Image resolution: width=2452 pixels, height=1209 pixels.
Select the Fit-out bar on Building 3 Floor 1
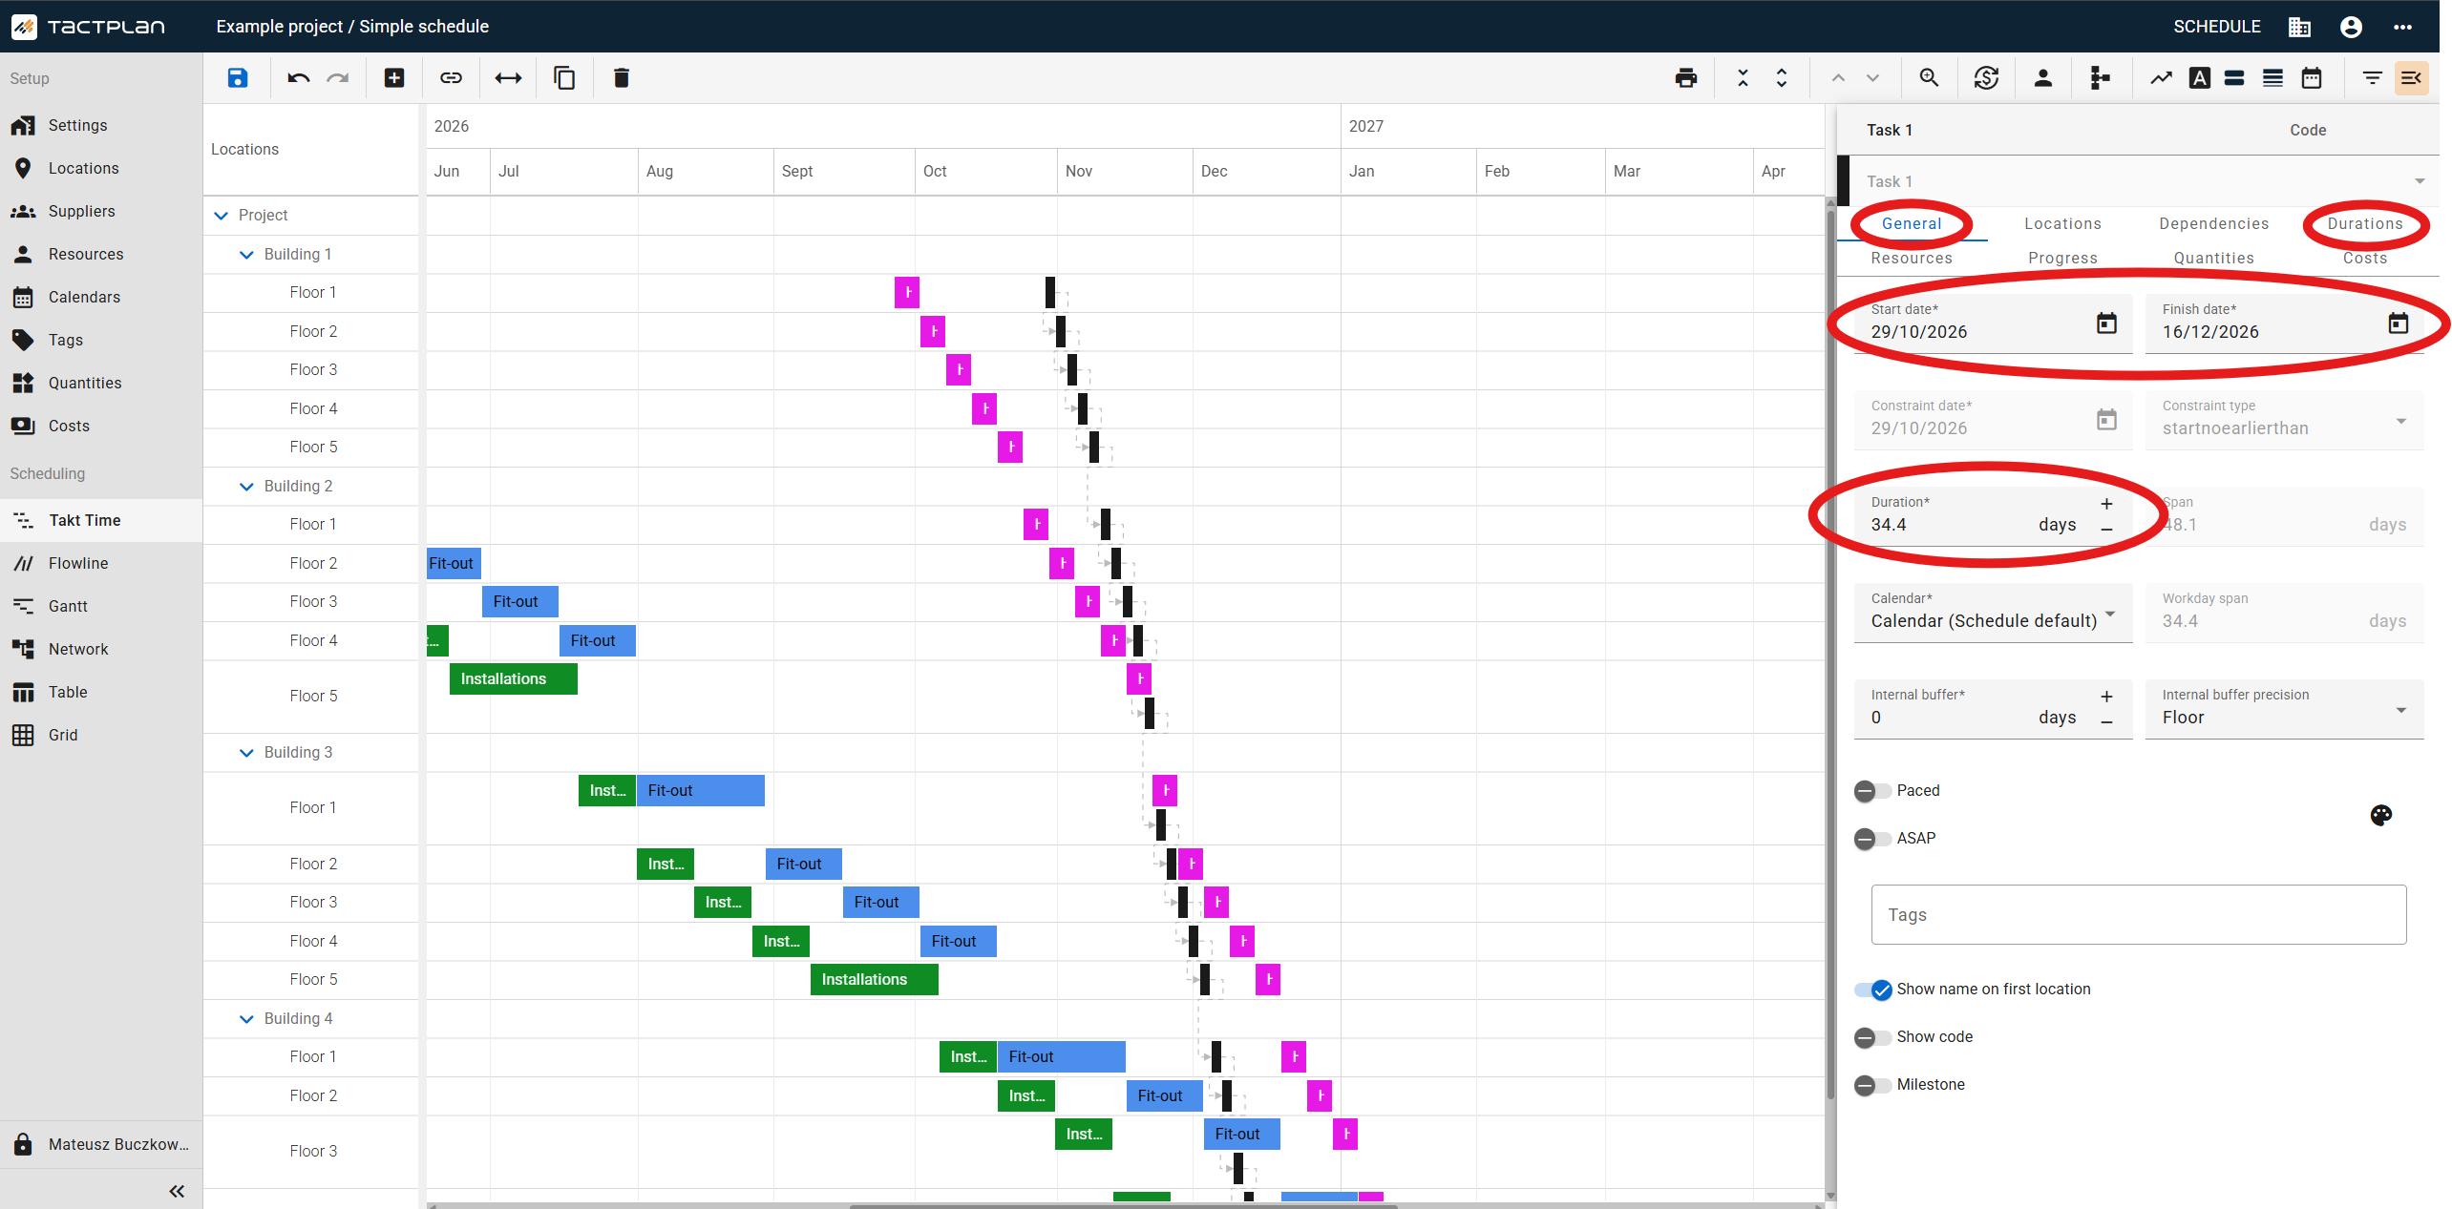point(700,791)
